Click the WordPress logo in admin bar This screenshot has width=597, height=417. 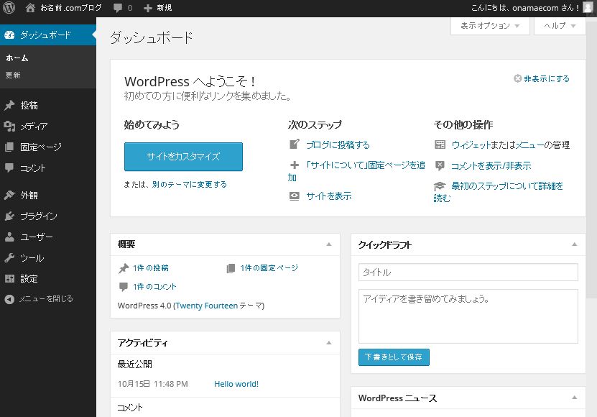(x=9, y=8)
